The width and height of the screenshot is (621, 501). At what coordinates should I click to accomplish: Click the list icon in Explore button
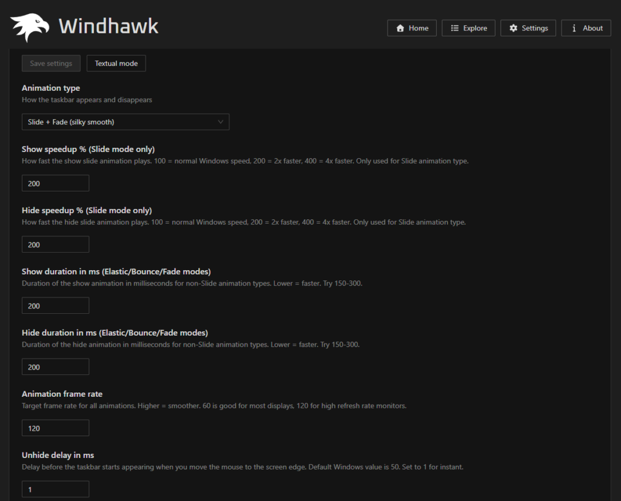point(455,28)
